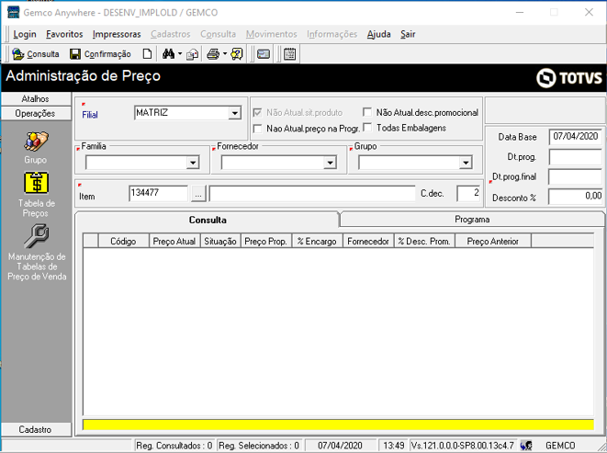Check the Todas Embalagens checkbox

(367, 127)
